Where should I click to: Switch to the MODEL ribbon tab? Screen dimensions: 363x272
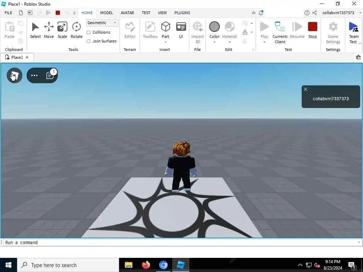point(106,13)
